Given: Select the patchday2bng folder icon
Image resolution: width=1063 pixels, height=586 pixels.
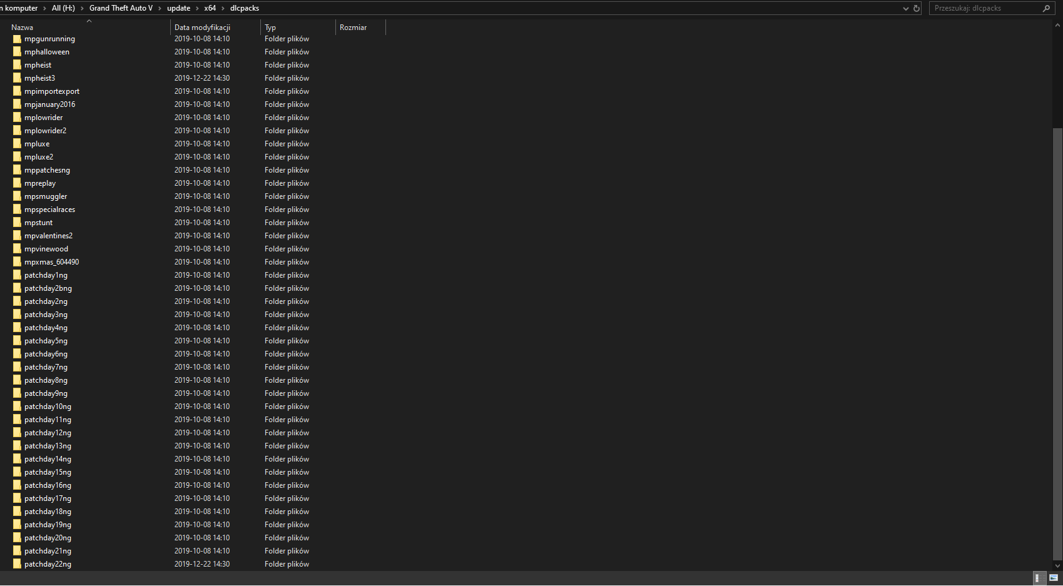Looking at the screenshot, I should (x=17, y=288).
